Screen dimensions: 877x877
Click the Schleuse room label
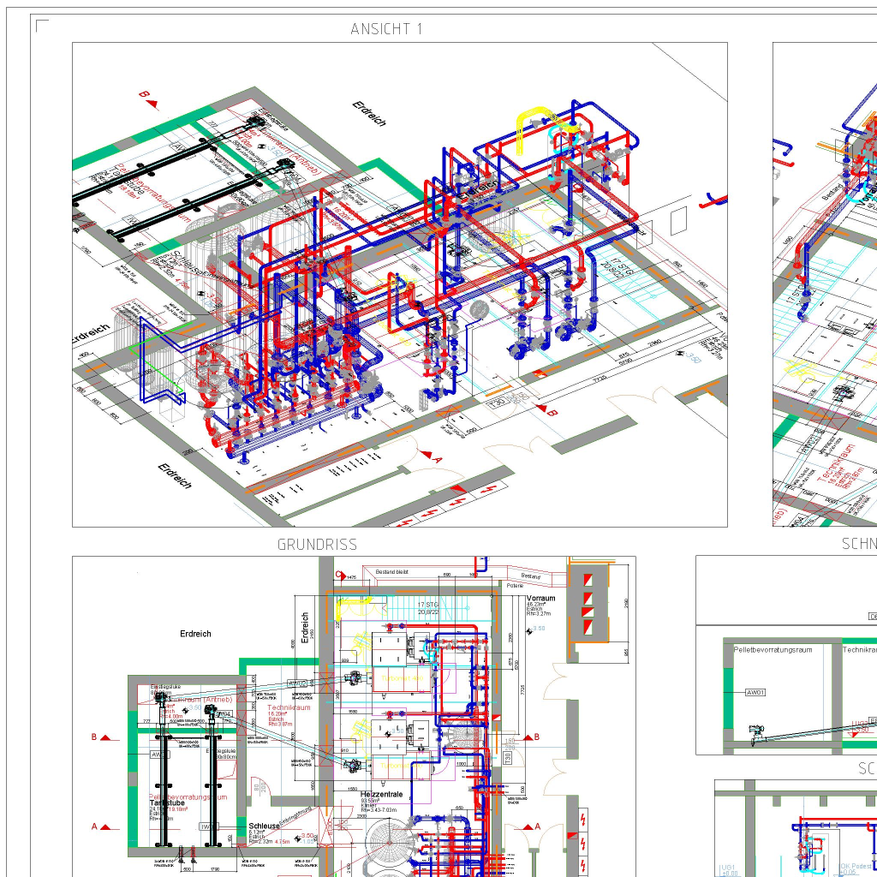[264, 827]
